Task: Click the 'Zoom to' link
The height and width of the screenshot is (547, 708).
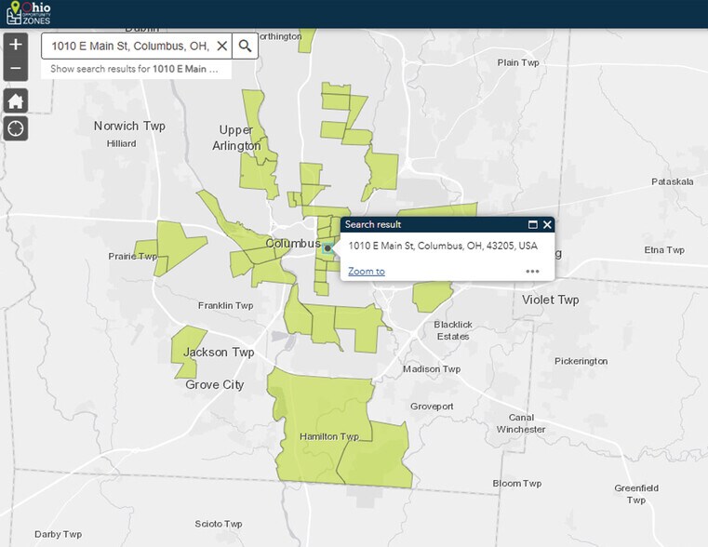Action: click(366, 272)
